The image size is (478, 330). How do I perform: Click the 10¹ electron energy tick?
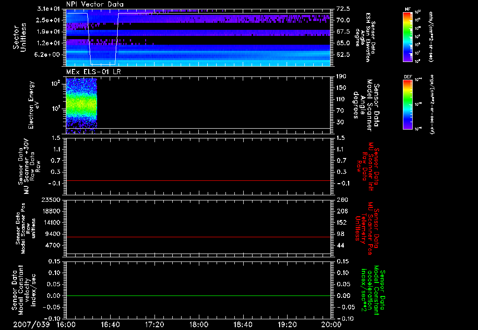point(56,109)
